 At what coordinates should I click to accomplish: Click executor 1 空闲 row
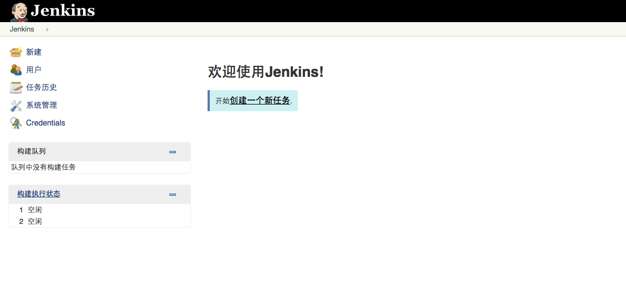click(x=100, y=210)
